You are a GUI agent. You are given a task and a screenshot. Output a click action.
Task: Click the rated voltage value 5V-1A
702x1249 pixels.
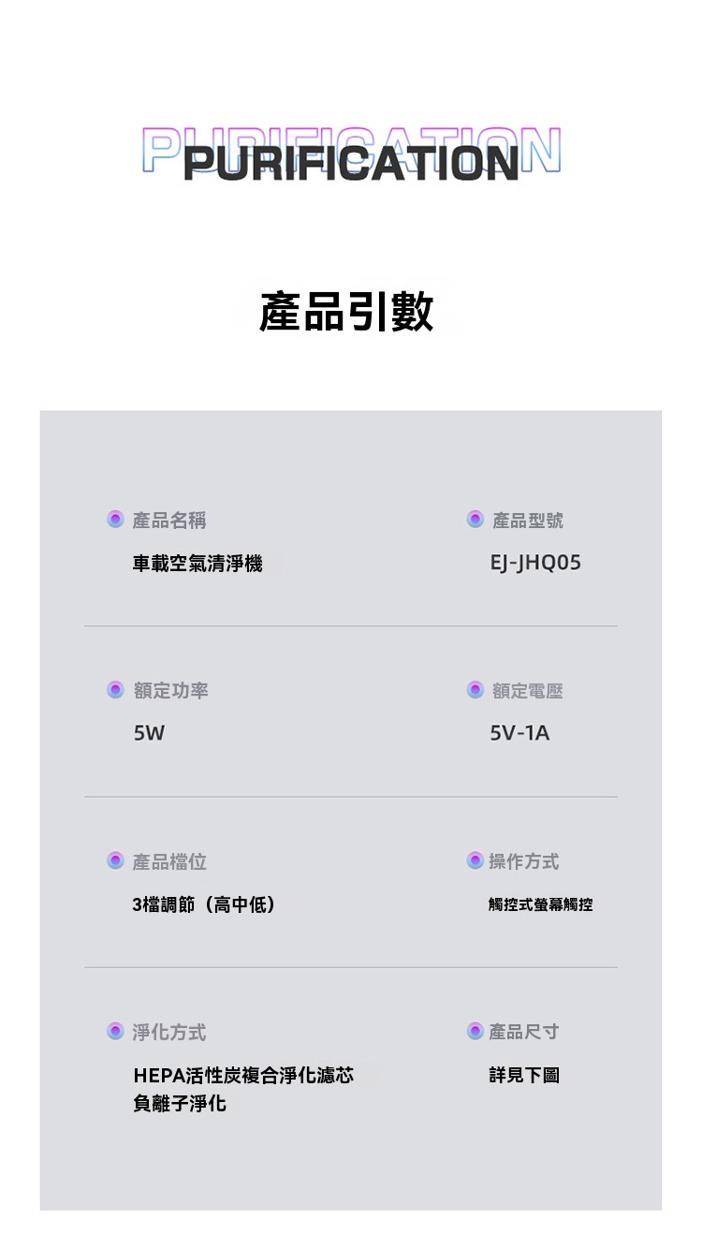point(519,733)
